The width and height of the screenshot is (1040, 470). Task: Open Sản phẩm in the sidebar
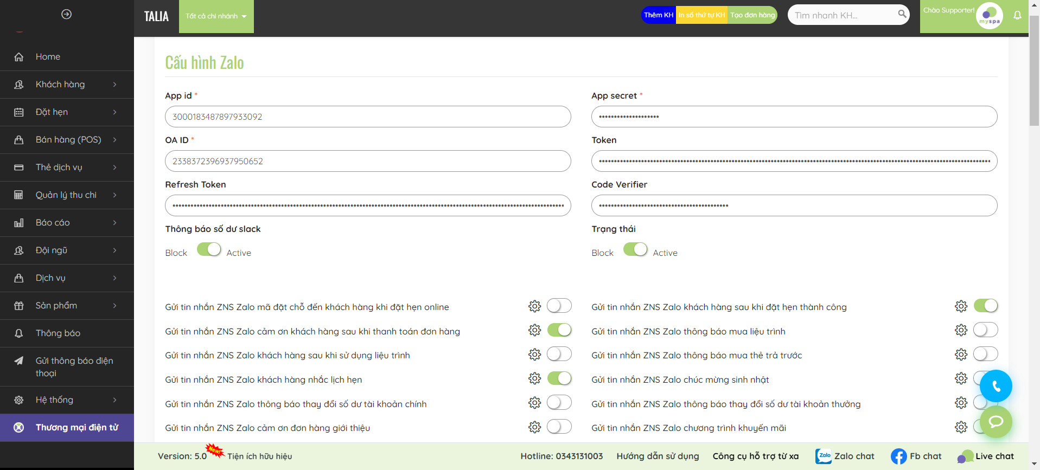pyautogui.click(x=67, y=306)
